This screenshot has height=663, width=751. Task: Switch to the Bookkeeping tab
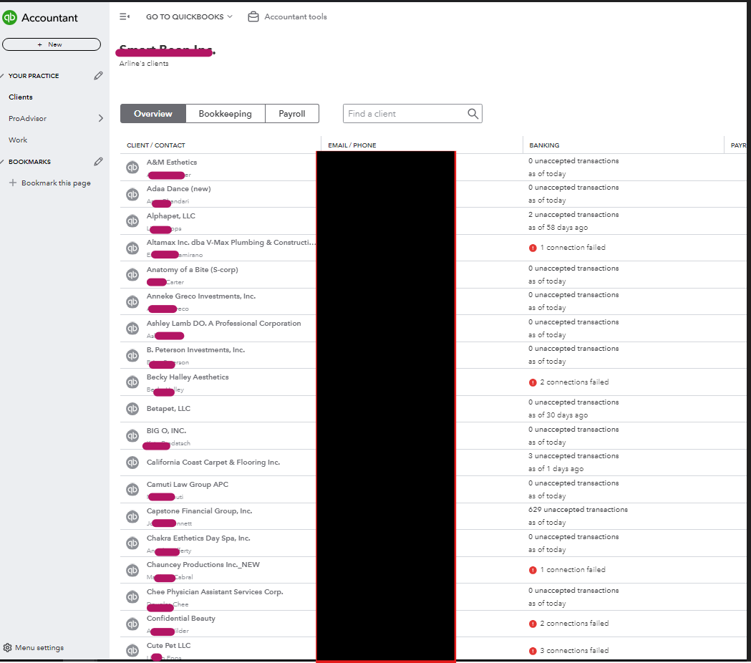(x=225, y=114)
